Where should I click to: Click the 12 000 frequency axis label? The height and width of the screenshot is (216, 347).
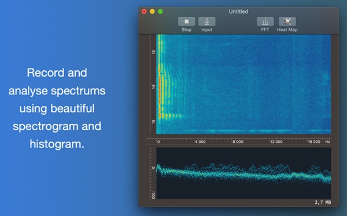point(276,142)
